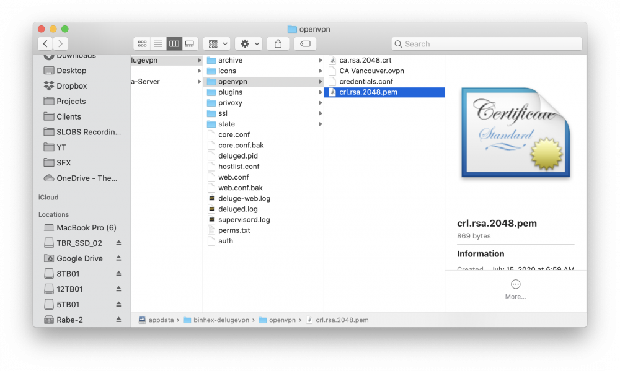Click the More... button in preview pane
Screen dimensions: 620x371
click(515, 290)
